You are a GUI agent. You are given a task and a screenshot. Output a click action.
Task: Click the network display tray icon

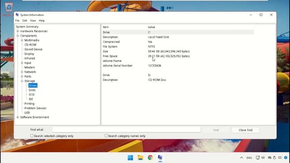click(258, 158)
